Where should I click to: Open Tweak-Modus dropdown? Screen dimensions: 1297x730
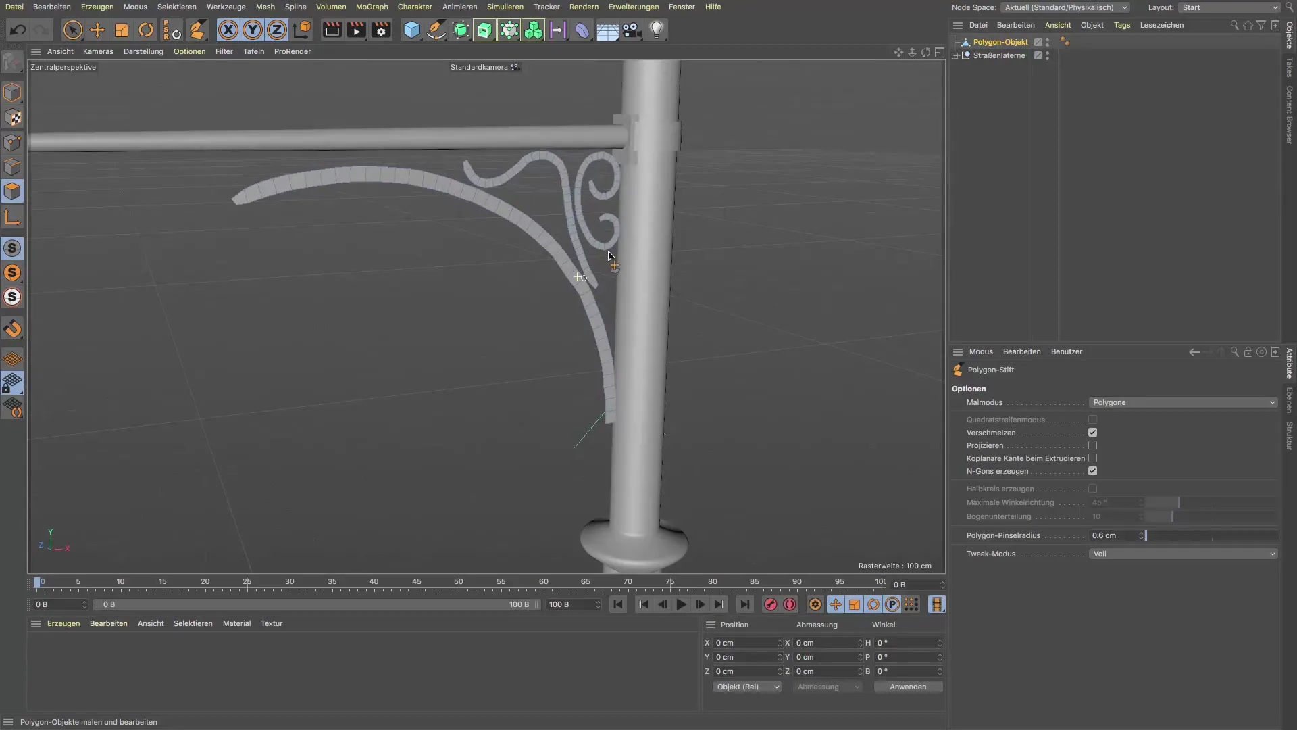coord(1183,554)
